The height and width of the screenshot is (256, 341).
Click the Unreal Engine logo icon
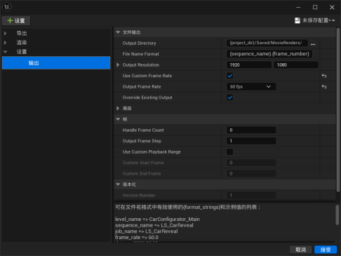click(6, 7)
